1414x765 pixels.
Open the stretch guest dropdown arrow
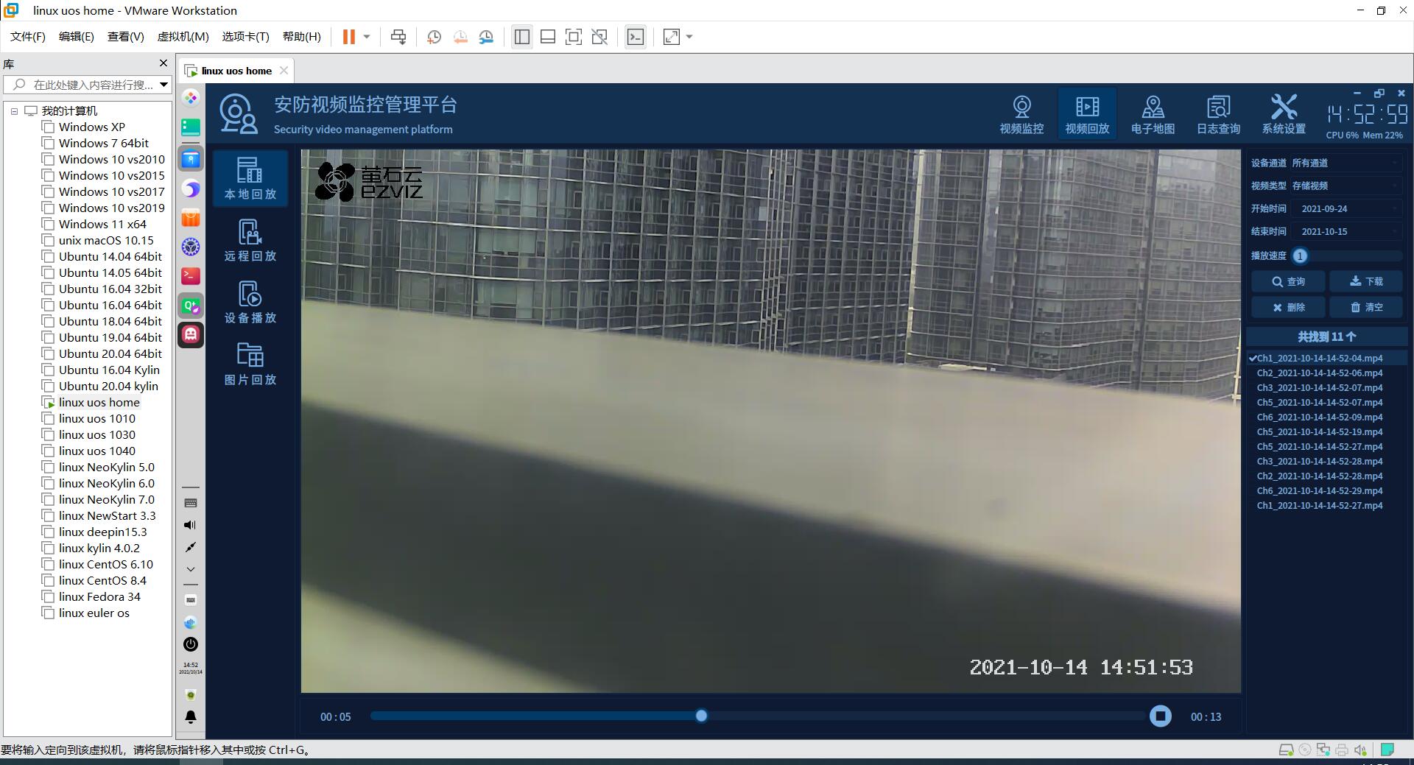click(x=689, y=37)
